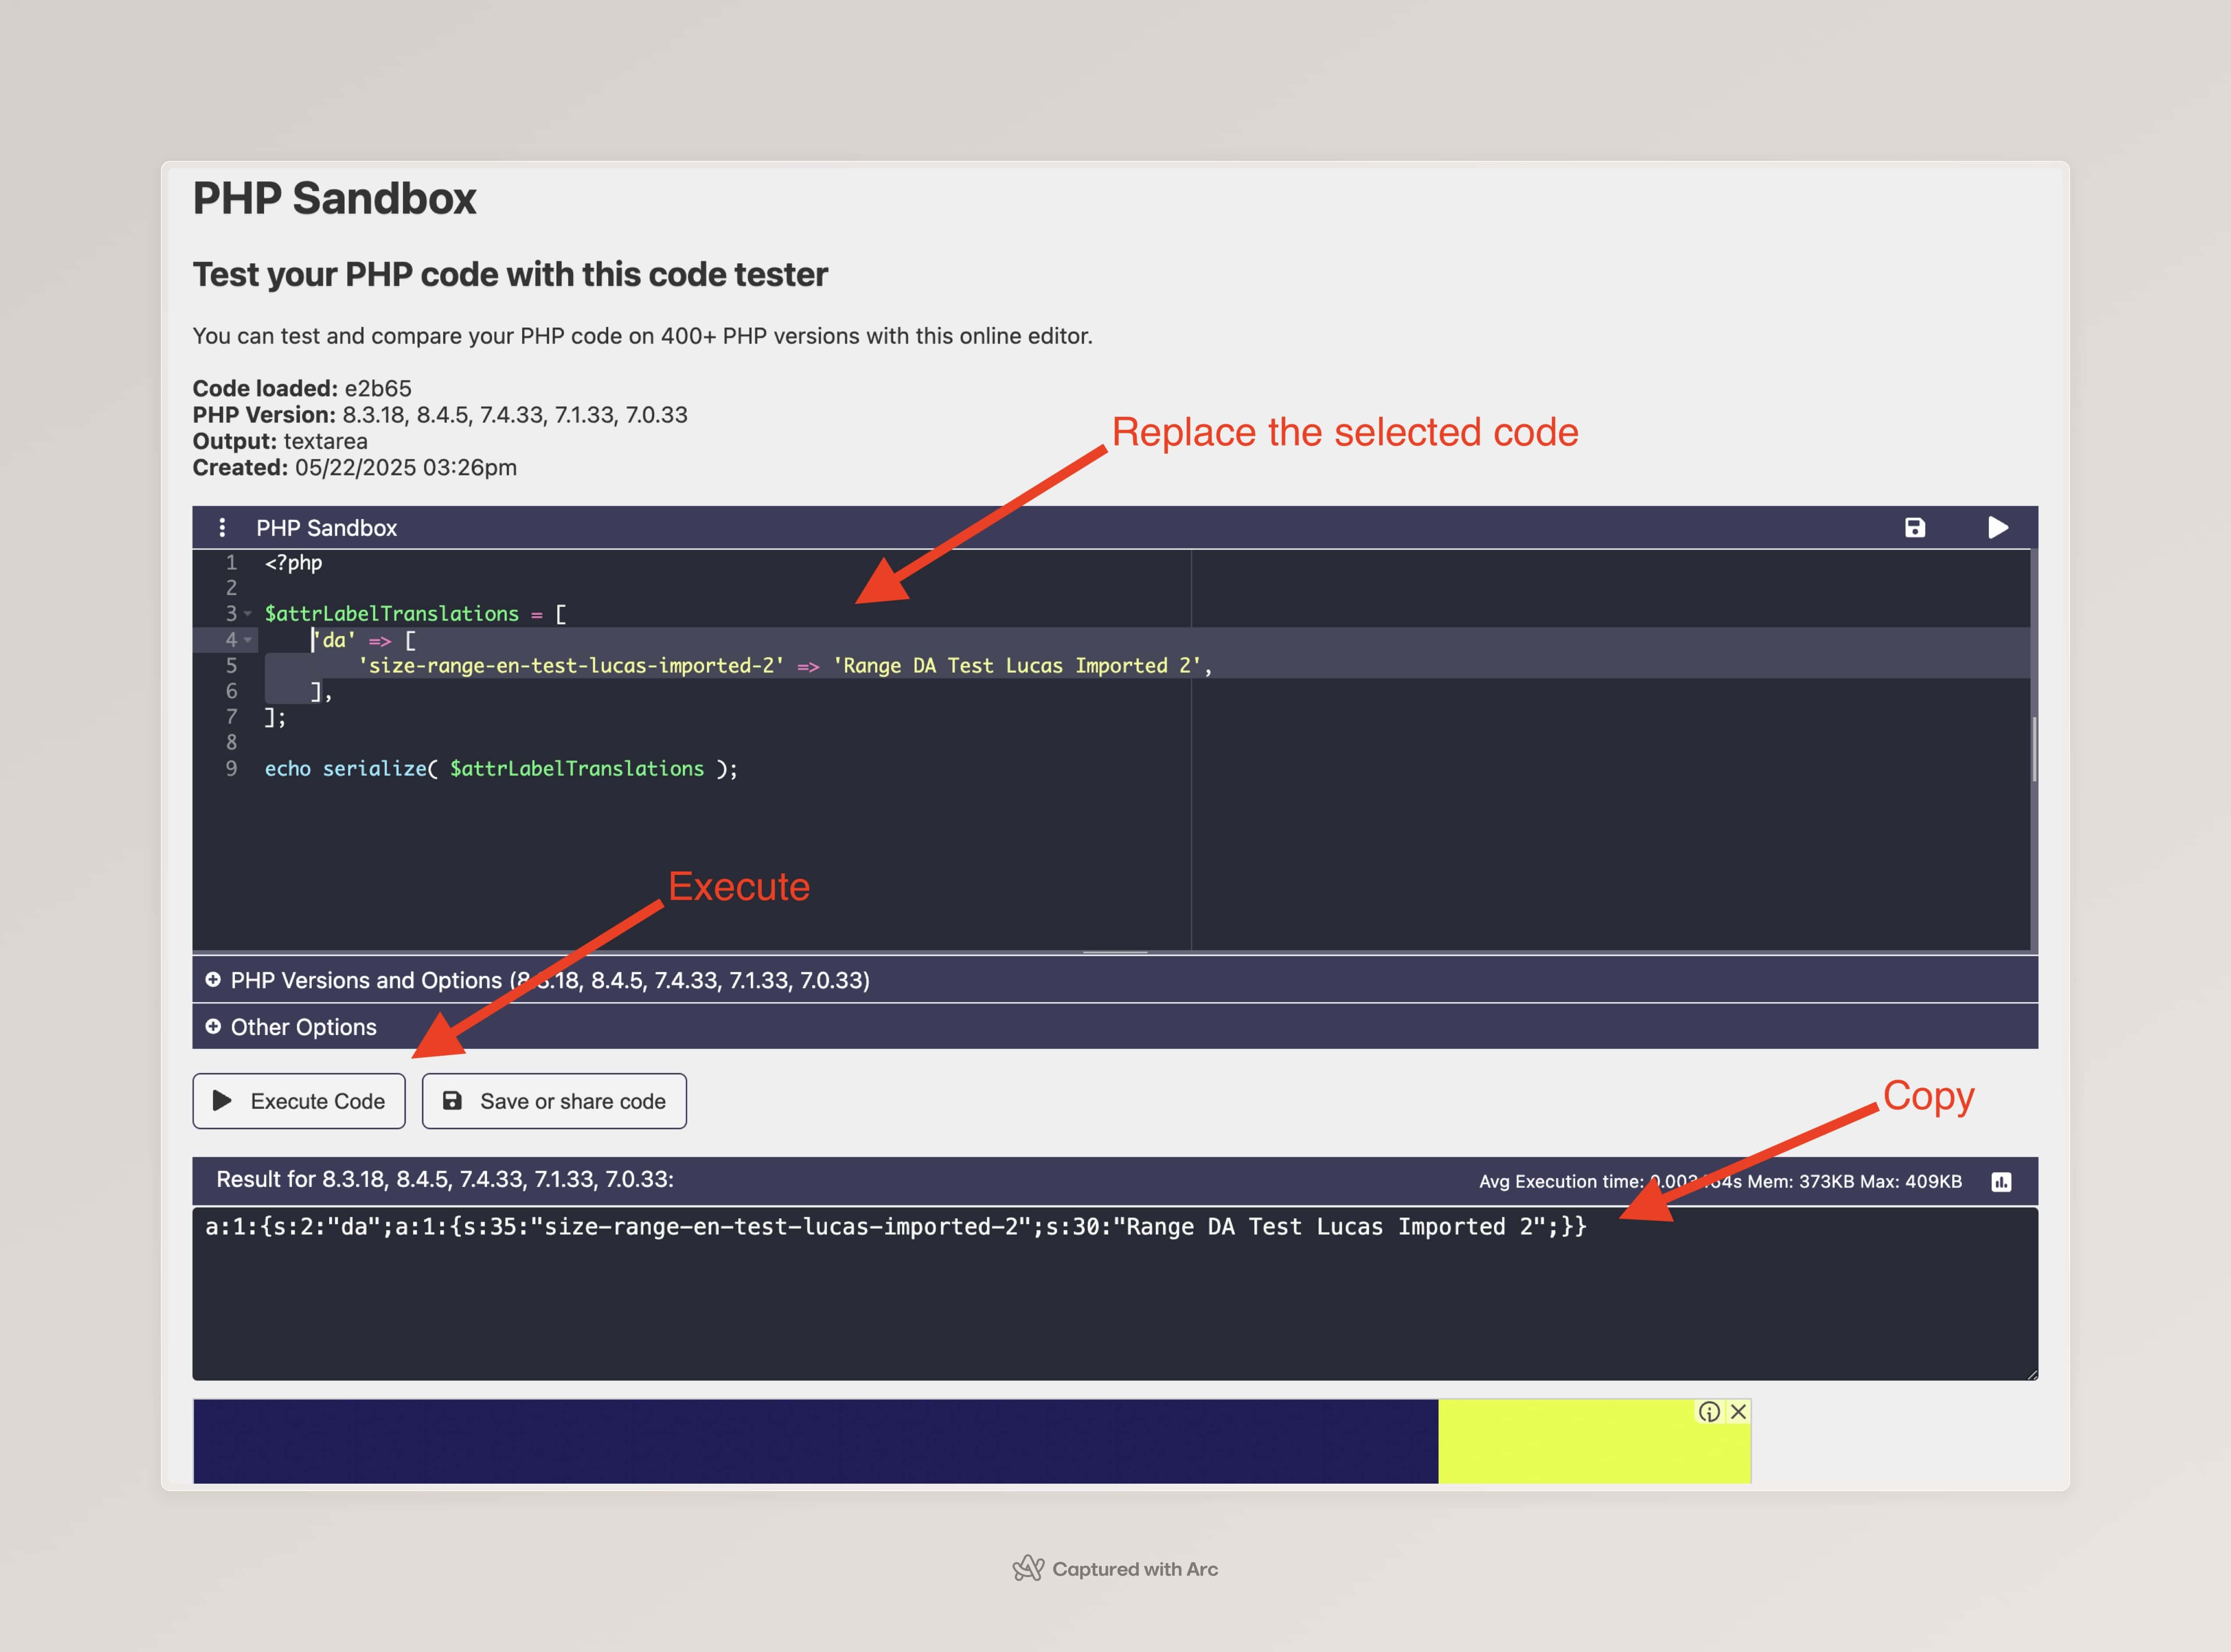Image resolution: width=2231 pixels, height=1652 pixels.
Task: Collapse code fold arrow on line 4
Action: coord(248,640)
